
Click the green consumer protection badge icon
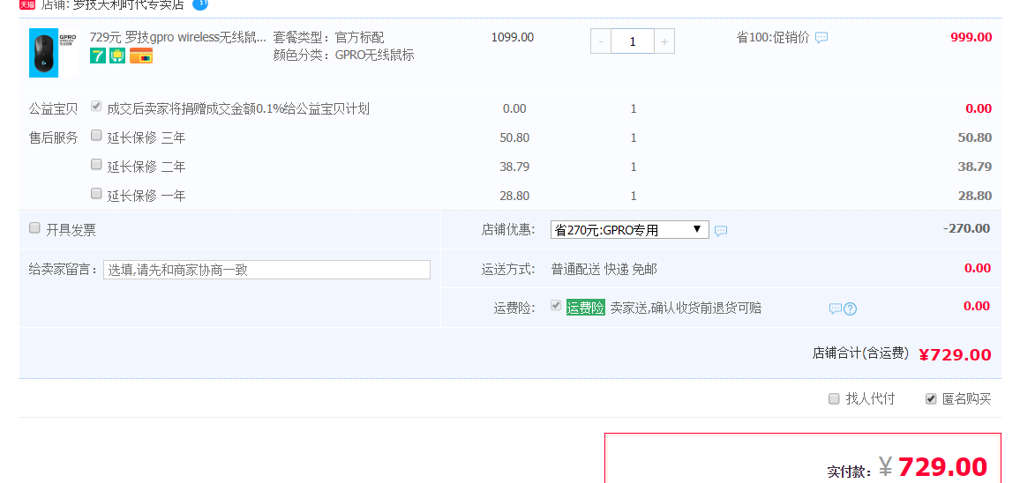coord(117,56)
